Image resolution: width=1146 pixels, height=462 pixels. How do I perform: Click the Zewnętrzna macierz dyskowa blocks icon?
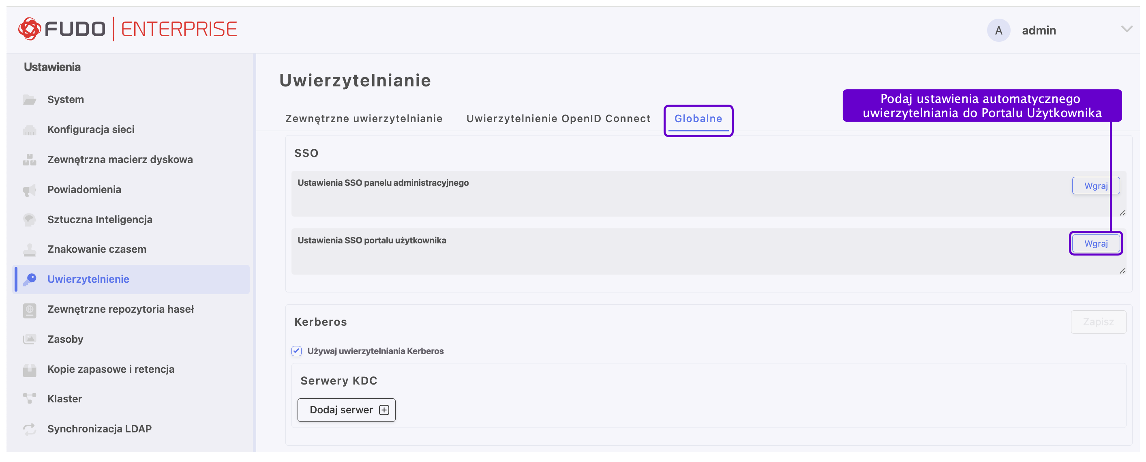29,159
